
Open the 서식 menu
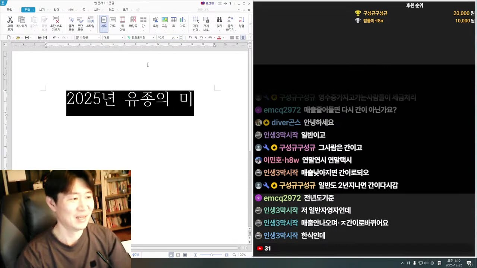(x=71, y=10)
